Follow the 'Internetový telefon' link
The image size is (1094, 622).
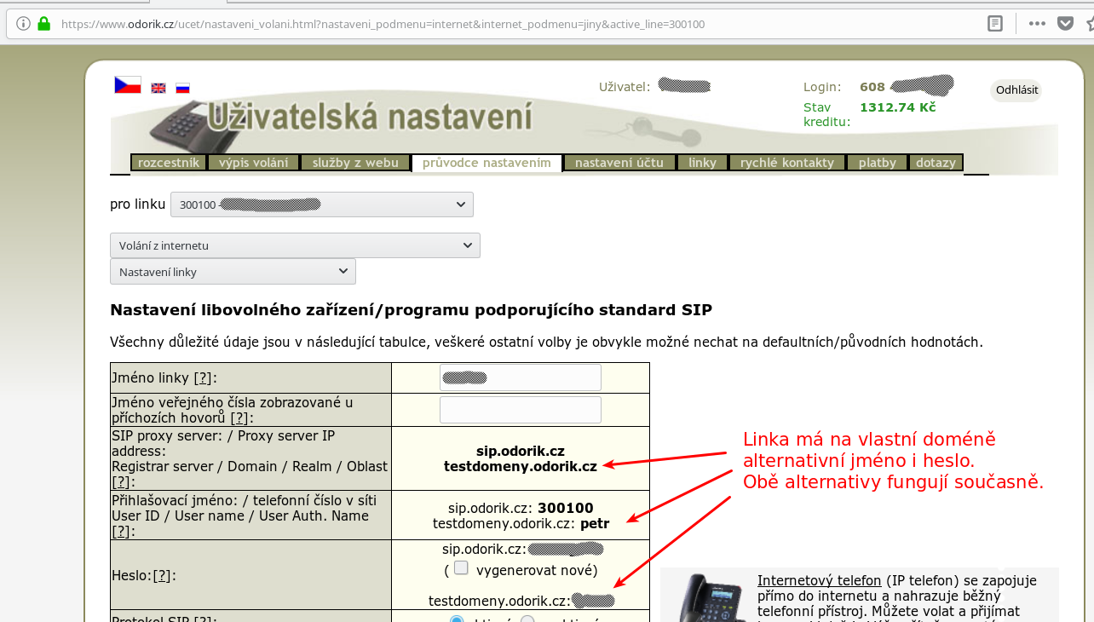tap(819, 581)
